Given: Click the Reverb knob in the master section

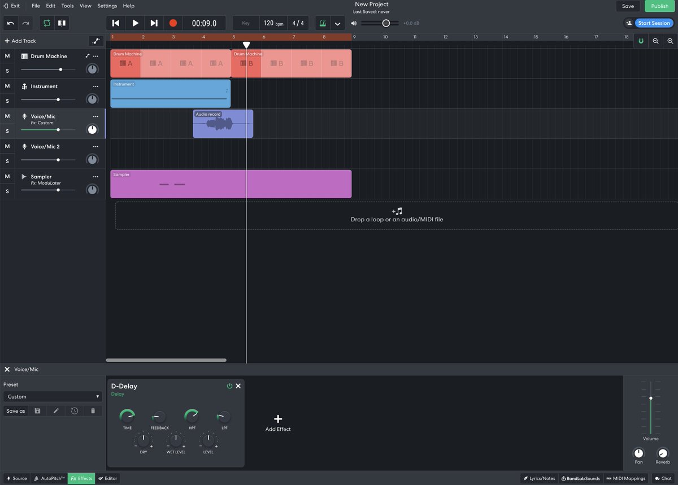Looking at the screenshot, I should pos(662,455).
